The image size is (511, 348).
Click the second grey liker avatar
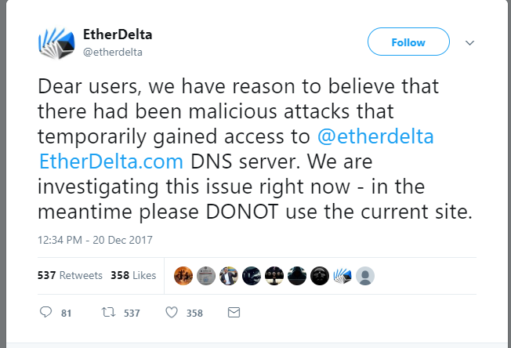click(205, 275)
